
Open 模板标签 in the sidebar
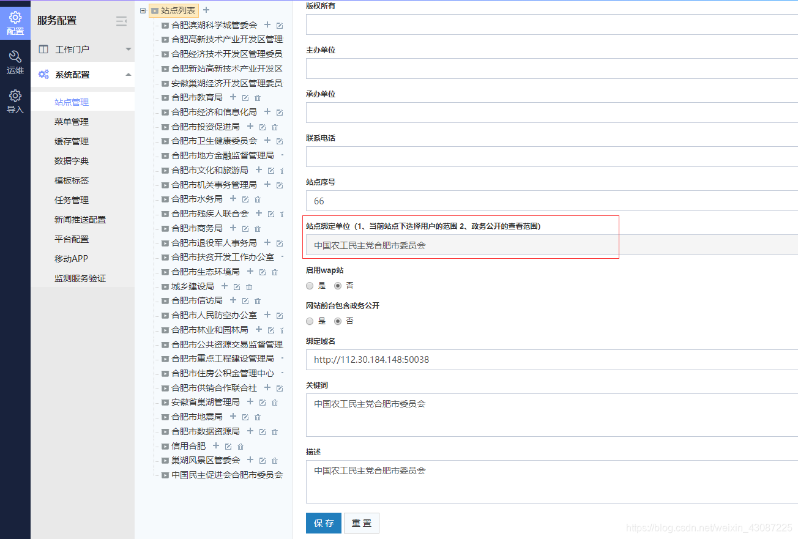click(x=72, y=180)
